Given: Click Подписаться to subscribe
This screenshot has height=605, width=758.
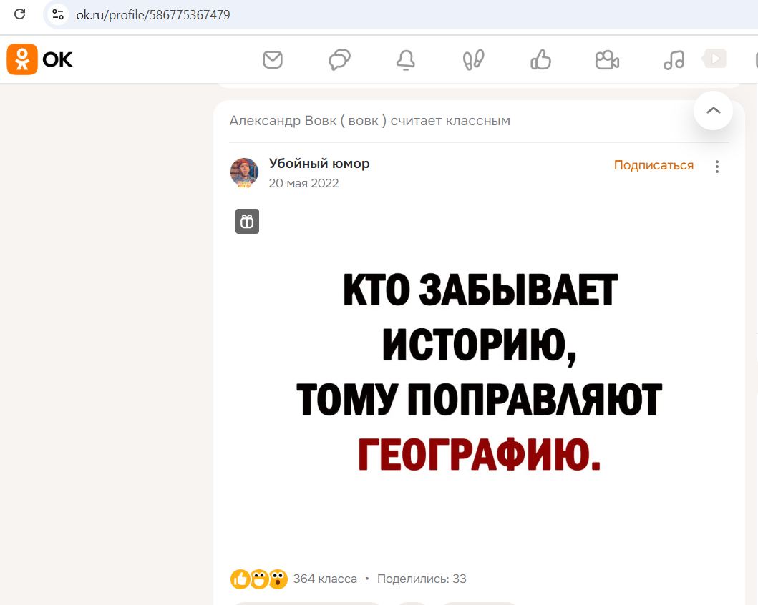Looking at the screenshot, I should click(x=653, y=165).
